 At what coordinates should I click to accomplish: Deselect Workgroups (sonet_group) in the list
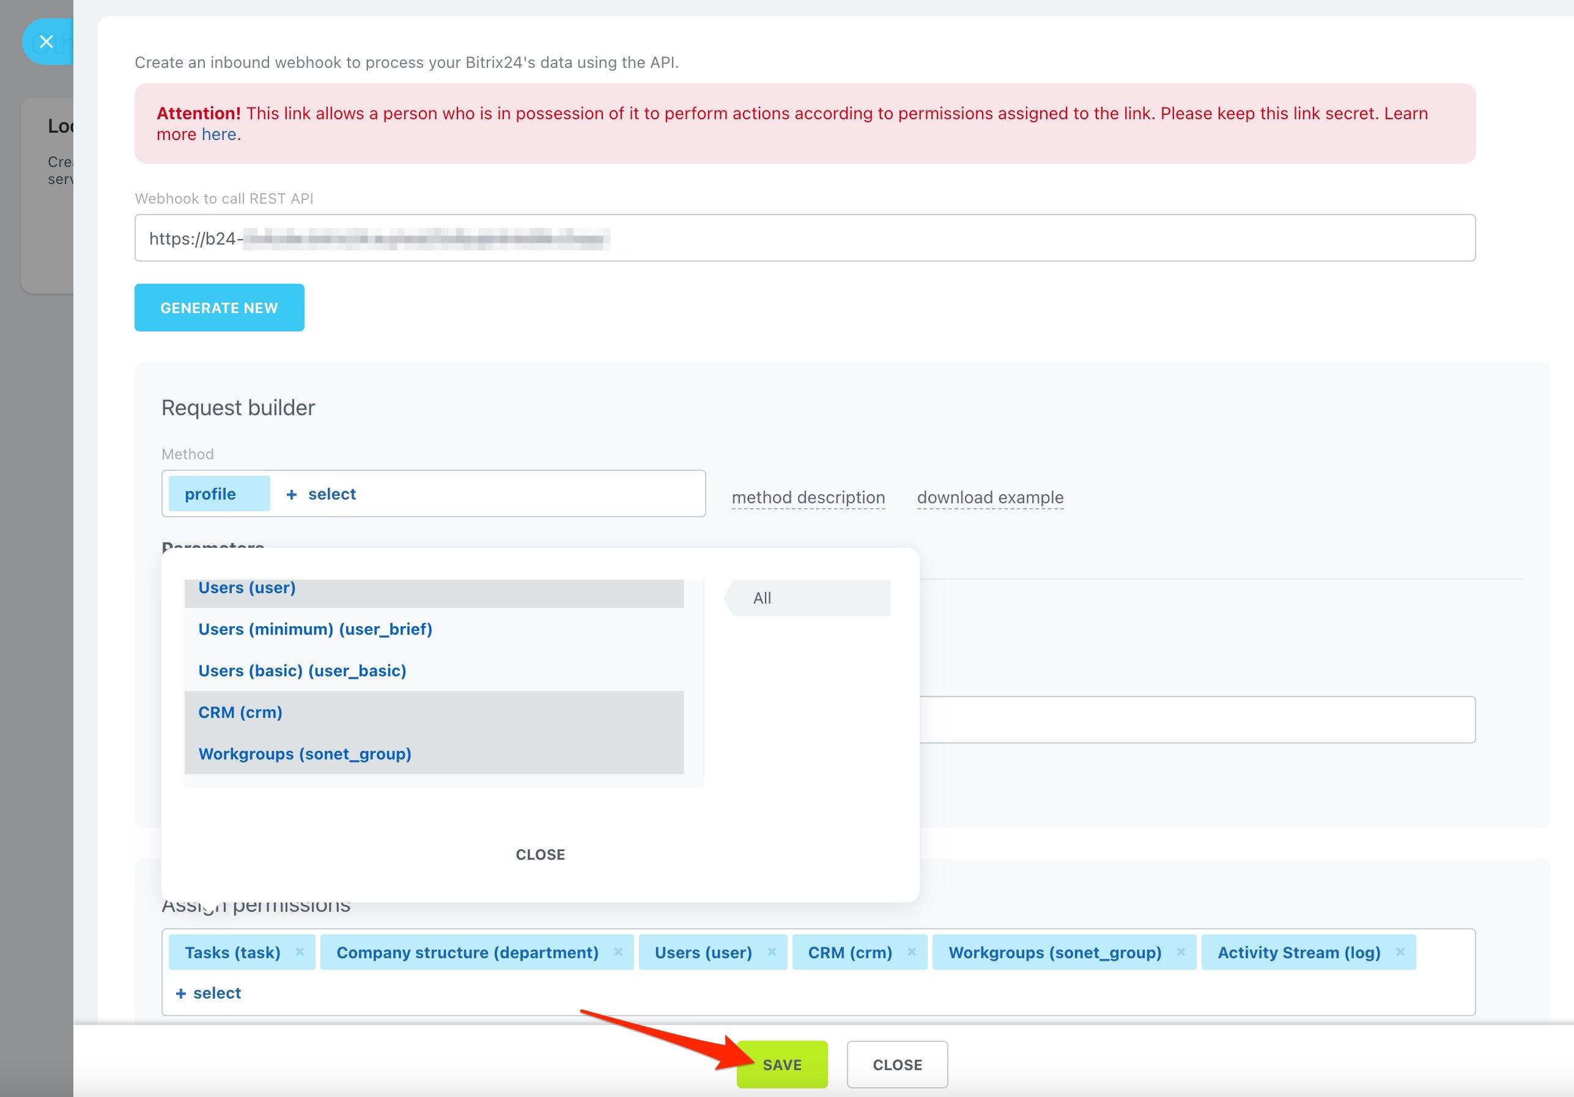pyautogui.click(x=305, y=753)
